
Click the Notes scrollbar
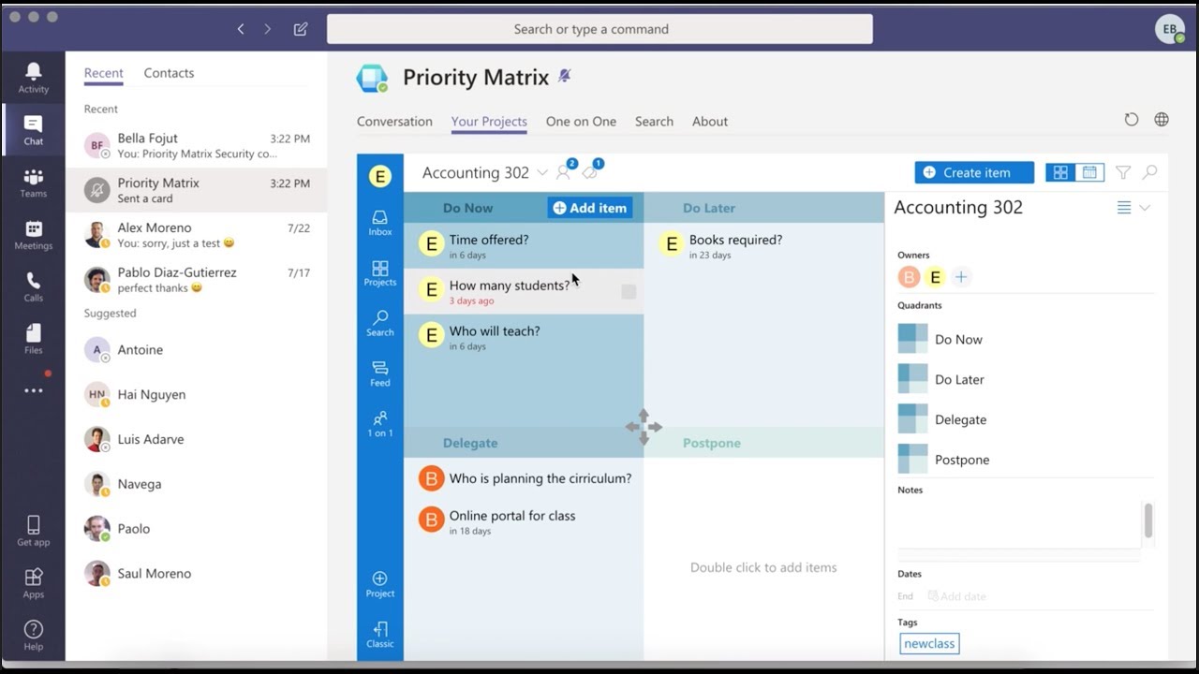pyautogui.click(x=1148, y=520)
